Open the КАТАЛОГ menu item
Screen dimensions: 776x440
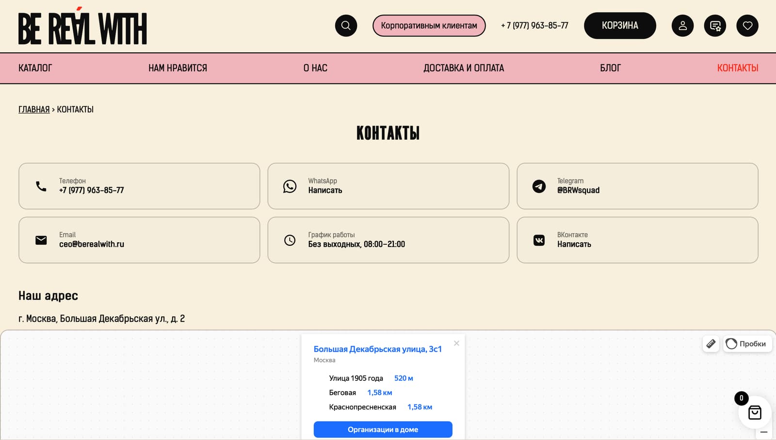click(x=35, y=68)
